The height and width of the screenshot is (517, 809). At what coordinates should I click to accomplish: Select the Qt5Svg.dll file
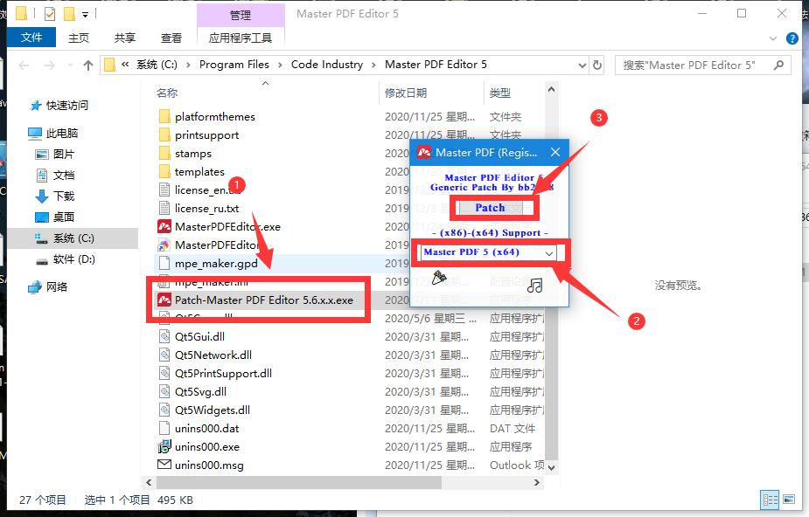[200, 392]
